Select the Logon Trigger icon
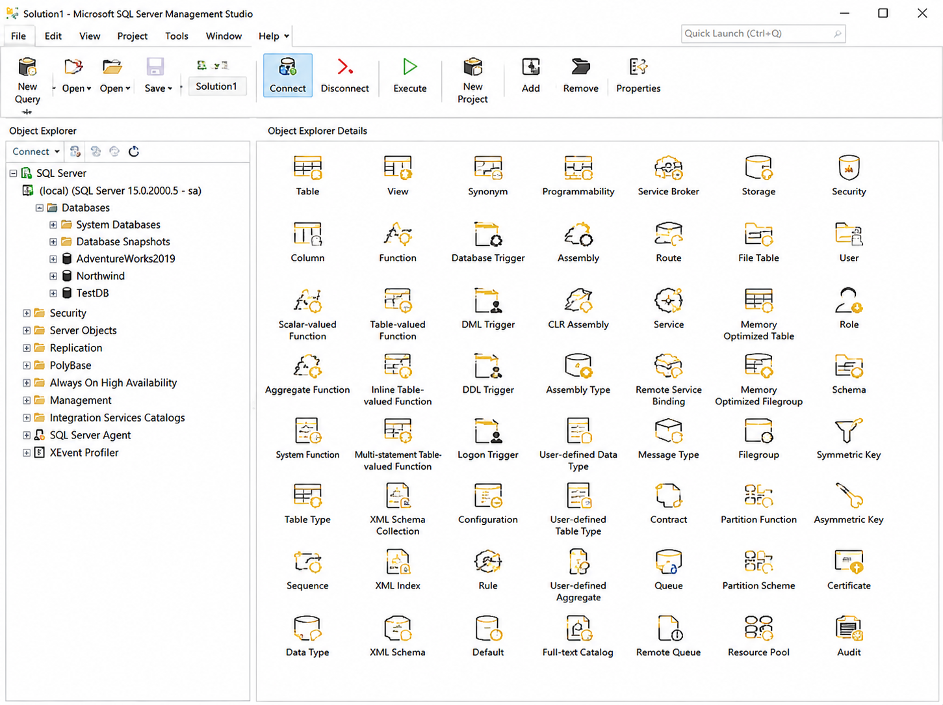This screenshot has width=943, height=705. tap(488, 431)
